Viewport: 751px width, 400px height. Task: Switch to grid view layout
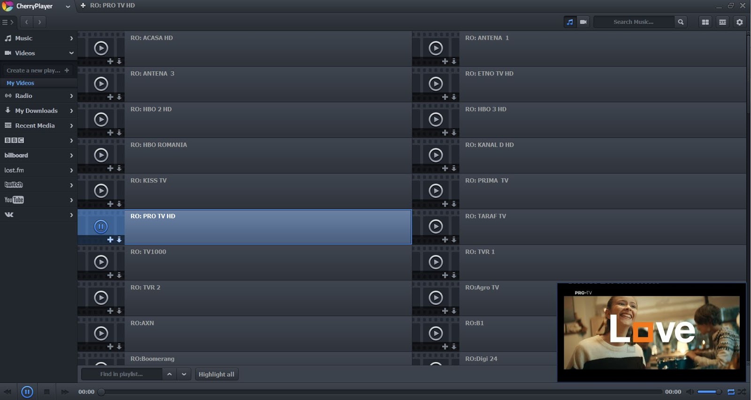pyautogui.click(x=705, y=22)
